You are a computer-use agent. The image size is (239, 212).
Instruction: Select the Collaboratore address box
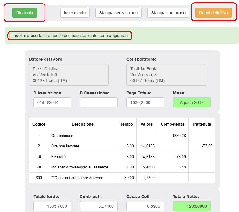(166, 75)
